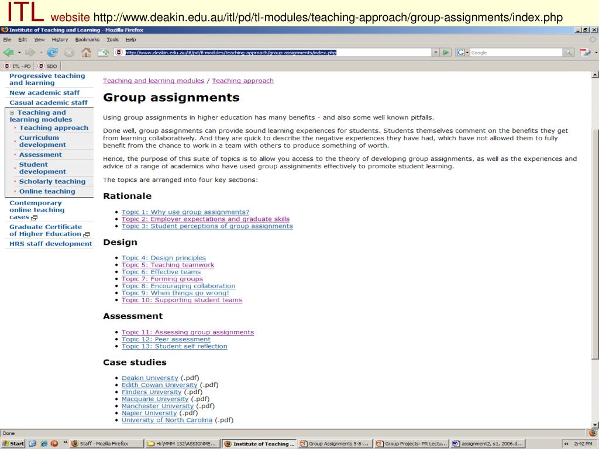Open Teaching and learning modules breadcrumb link

click(x=154, y=81)
